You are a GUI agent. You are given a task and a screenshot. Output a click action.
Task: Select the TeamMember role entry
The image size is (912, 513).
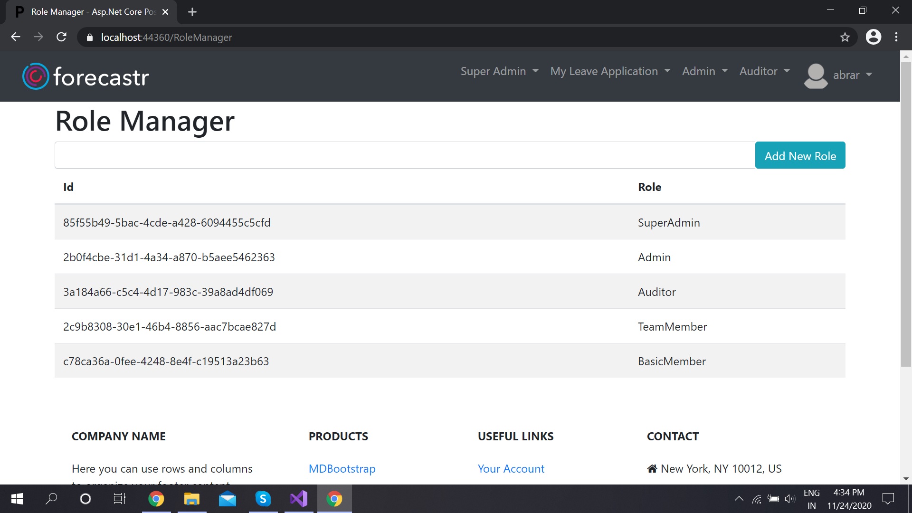tap(450, 325)
